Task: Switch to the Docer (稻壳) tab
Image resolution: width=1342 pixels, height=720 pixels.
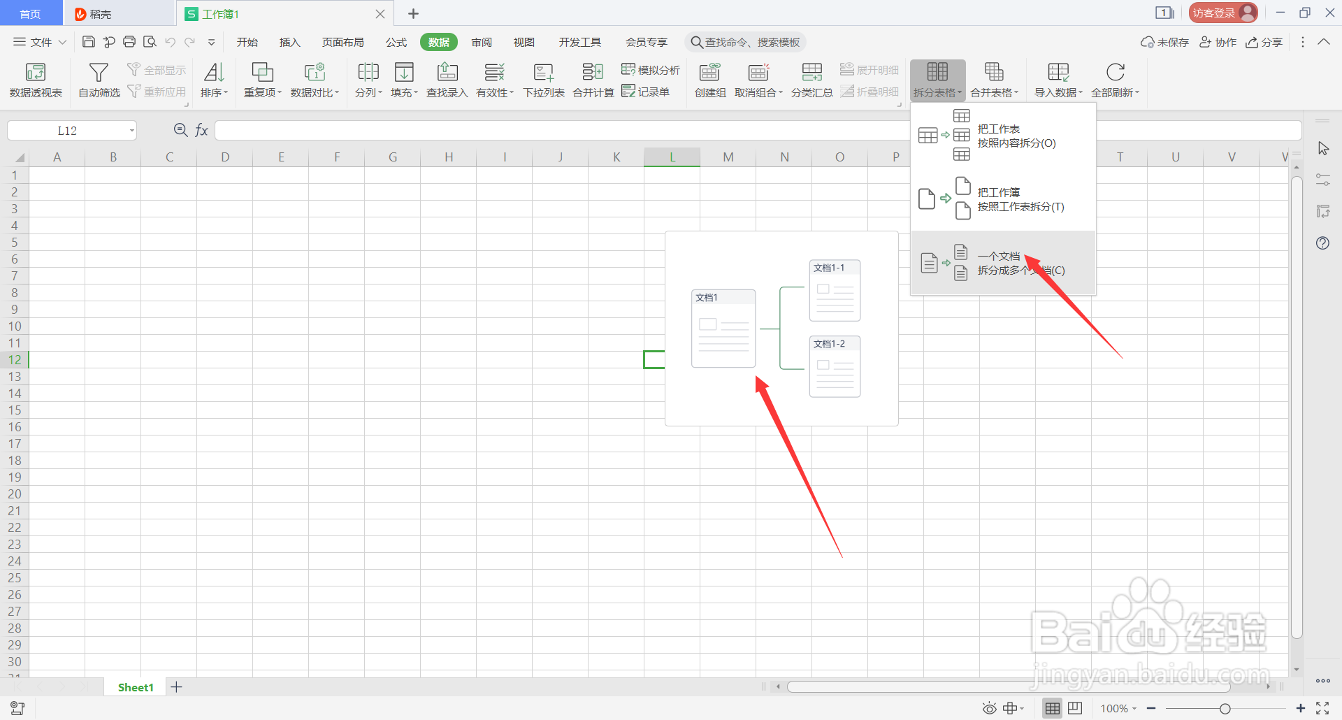Action: pyautogui.click(x=118, y=13)
